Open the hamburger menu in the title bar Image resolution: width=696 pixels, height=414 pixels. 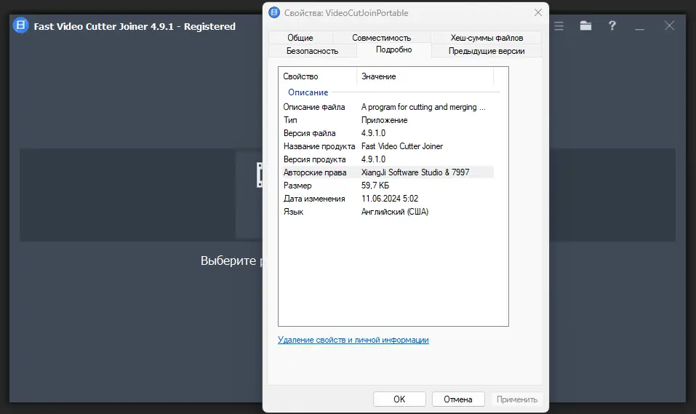pos(559,25)
